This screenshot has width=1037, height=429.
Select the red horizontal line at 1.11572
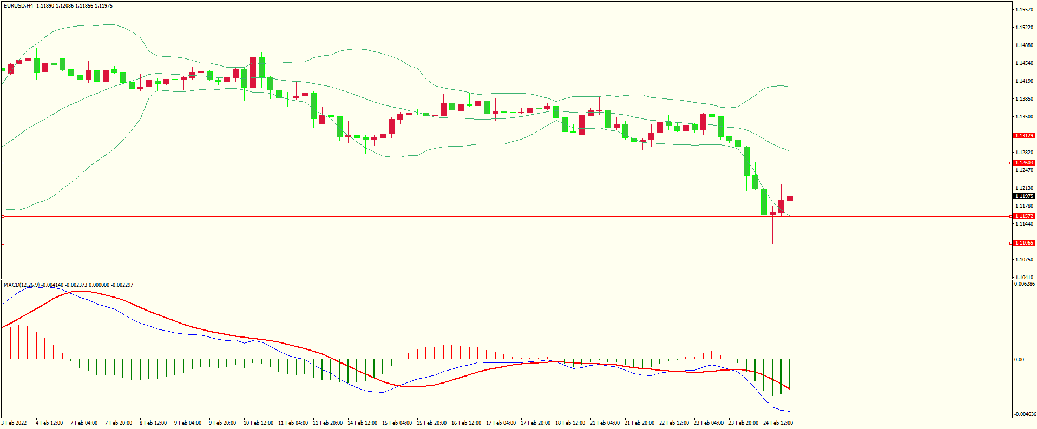(x=506, y=216)
